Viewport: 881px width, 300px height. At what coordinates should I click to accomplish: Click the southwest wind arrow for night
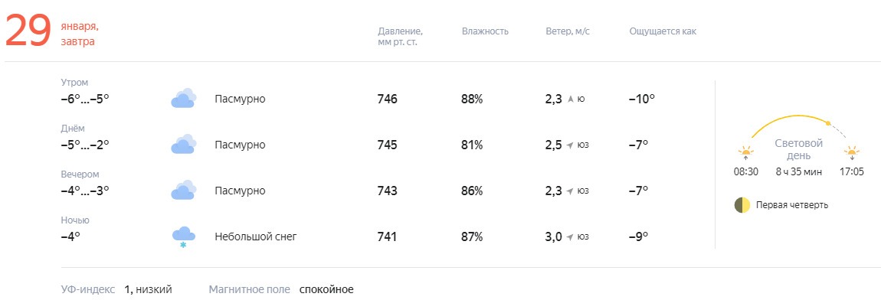[x=570, y=237]
